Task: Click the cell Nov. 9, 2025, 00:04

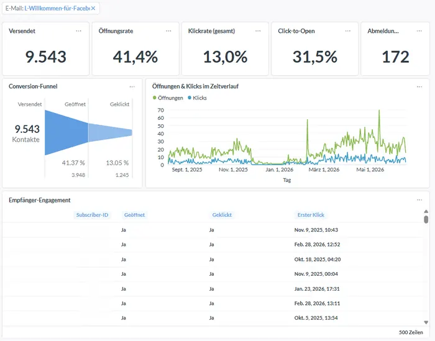Action: pos(316,274)
